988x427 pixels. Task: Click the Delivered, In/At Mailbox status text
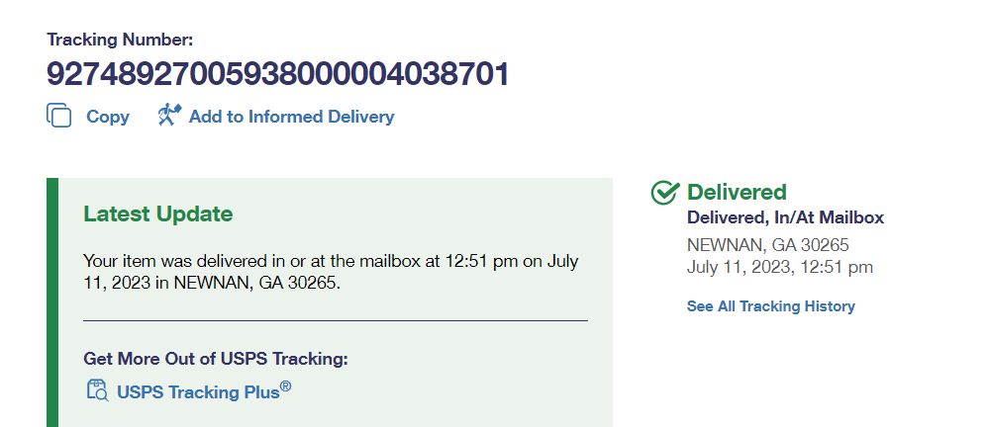point(785,217)
